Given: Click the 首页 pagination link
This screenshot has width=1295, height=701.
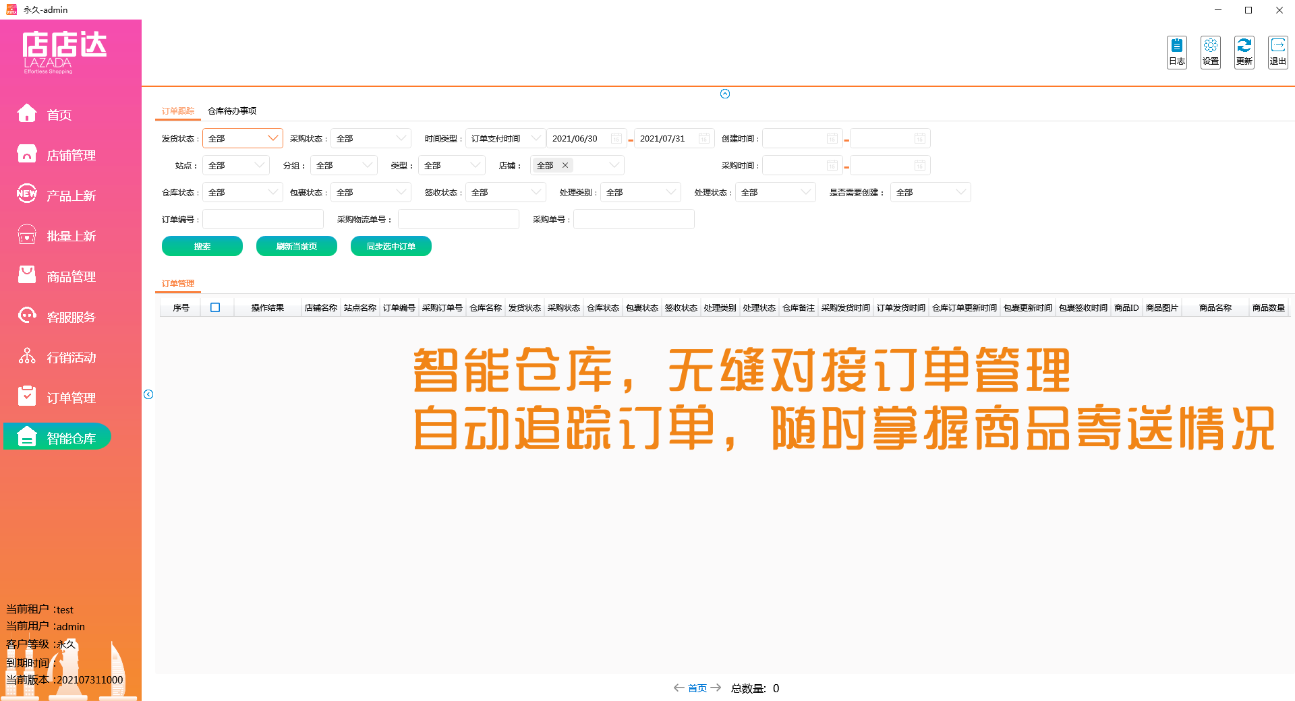Looking at the screenshot, I should point(697,688).
